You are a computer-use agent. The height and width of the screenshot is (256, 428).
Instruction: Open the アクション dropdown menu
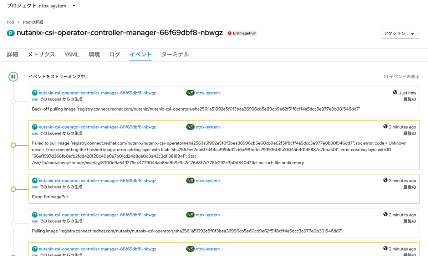tap(400, 34)
